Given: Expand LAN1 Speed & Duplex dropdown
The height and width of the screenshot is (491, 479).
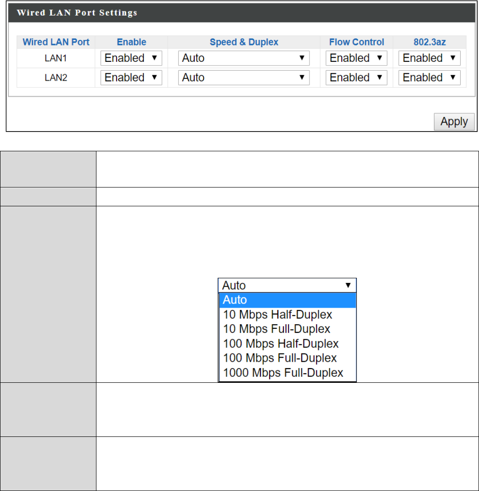Looking at the screenshot, I should (x=243, y=58).
